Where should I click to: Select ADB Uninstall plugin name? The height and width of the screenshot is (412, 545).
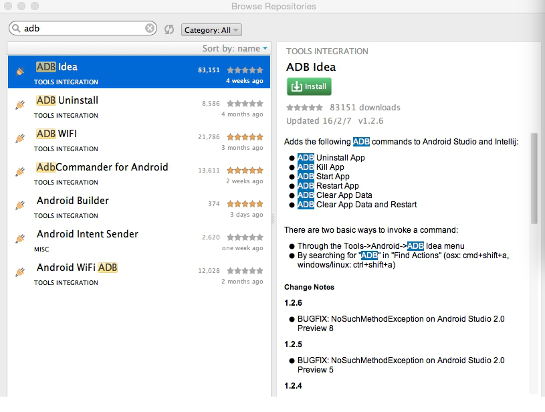pos(67,100)
